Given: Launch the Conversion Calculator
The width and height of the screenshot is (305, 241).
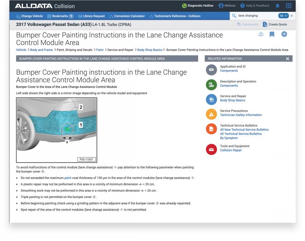Looking at the screenshot, I should point(127,16).
